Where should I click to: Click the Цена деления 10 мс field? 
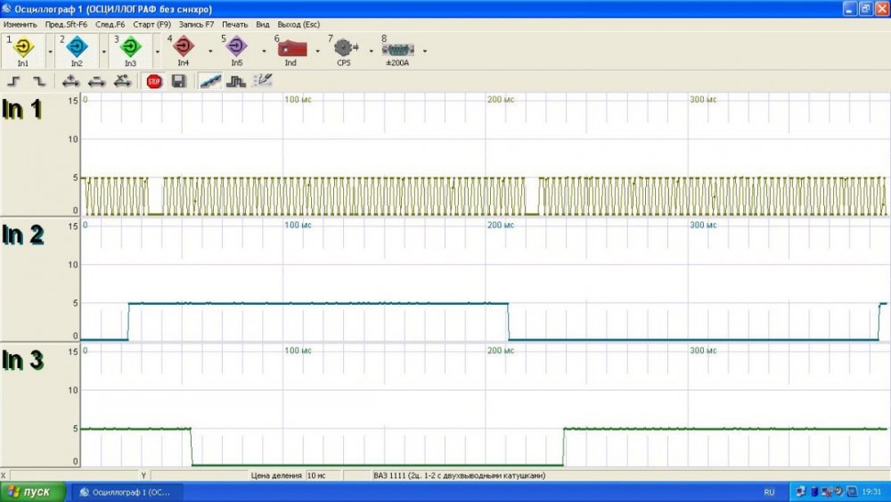click(x=316, y=476)
